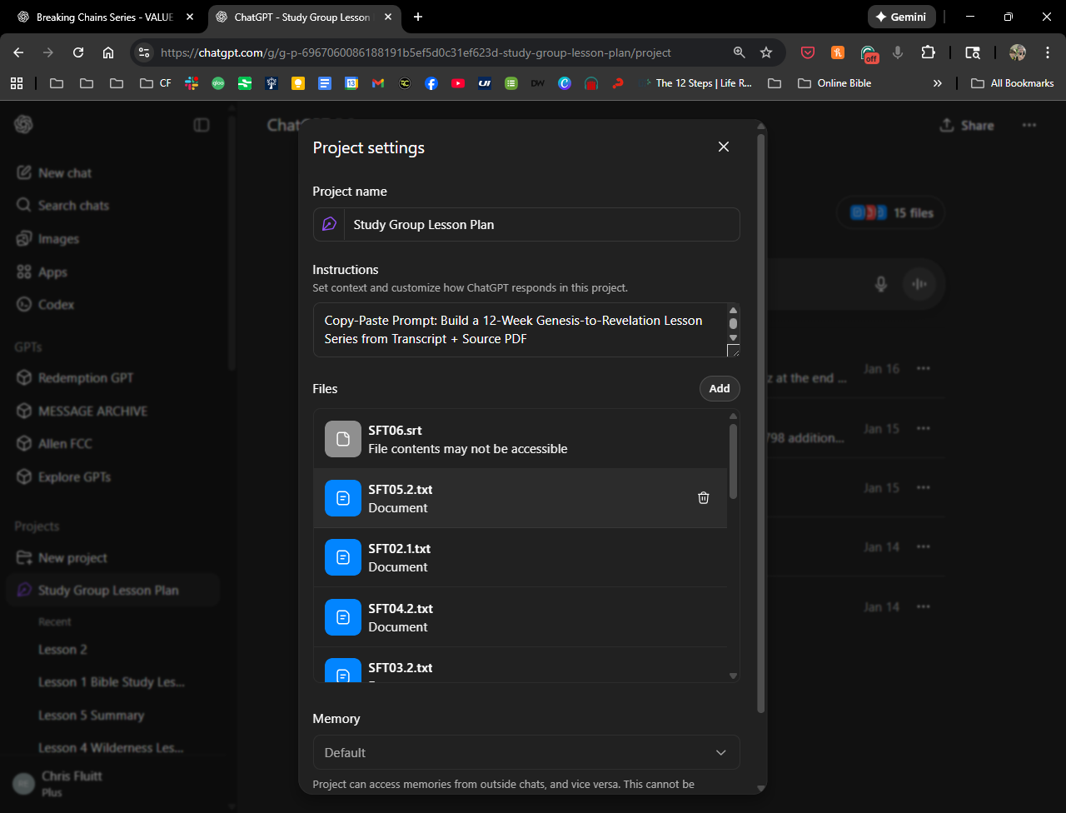Bookmark this page with the star icon
Viewport: 1066px width, 813px height.
pyautogui.click(x=766, y=52)
